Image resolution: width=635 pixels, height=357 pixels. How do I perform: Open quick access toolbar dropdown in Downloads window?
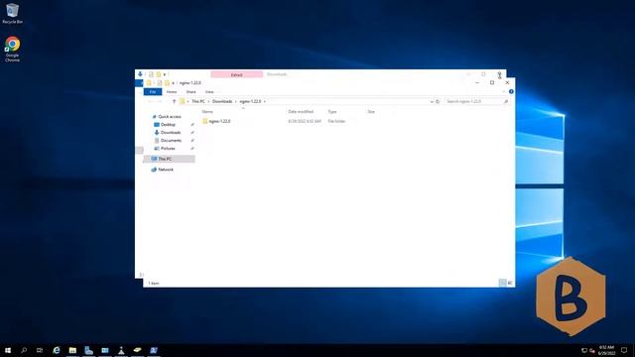point(165,74)
